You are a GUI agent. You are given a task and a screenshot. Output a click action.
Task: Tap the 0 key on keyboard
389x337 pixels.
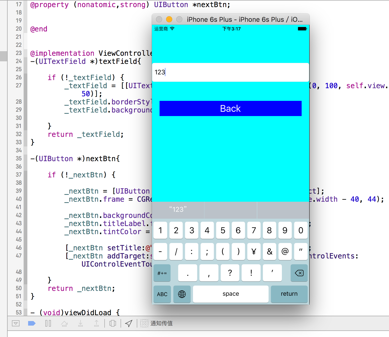click(x=301, y=230)
